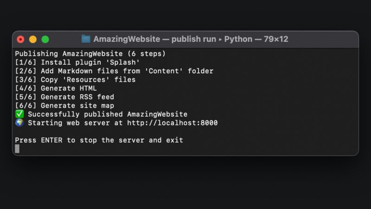Click the '[2/6] Add Markdown files' line
Screen dimensions: 371x209
coord(114,71)
